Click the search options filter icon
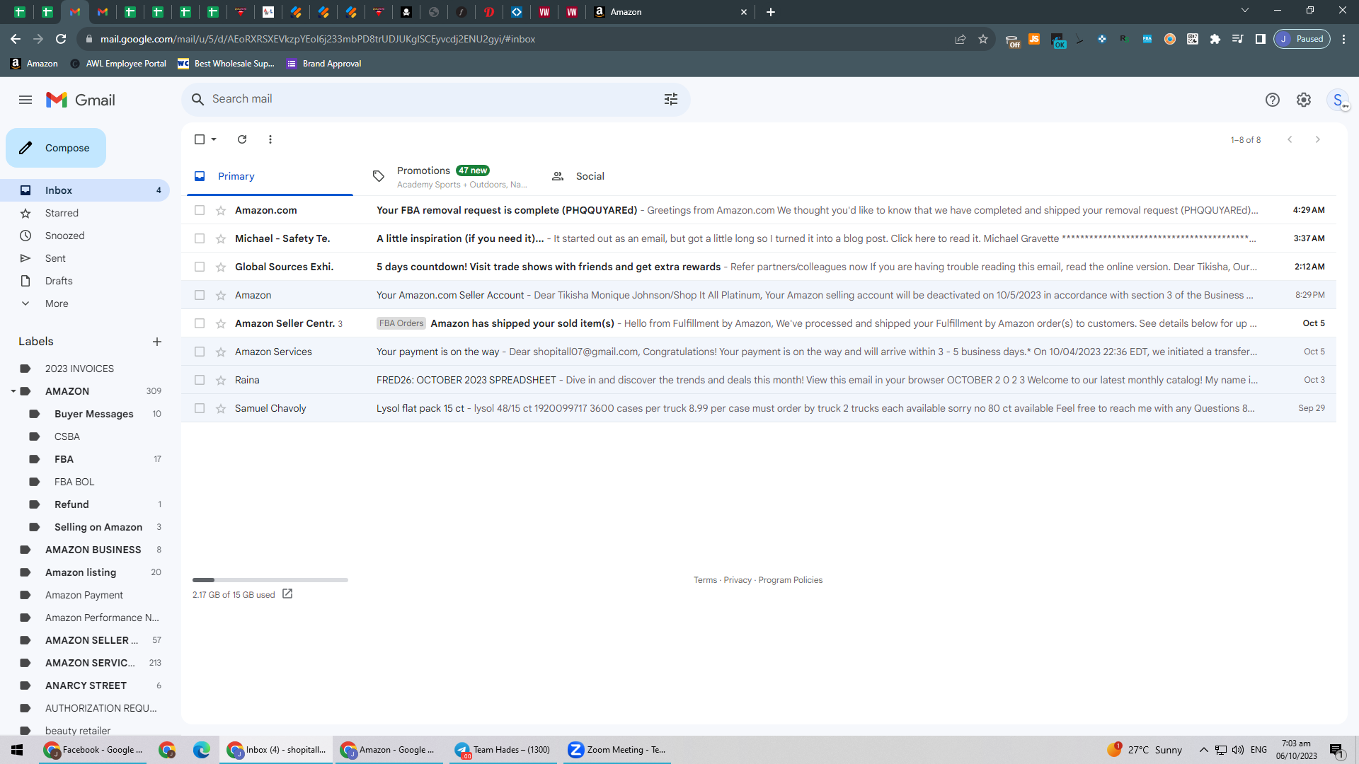1359x764 pixels. [671, 99]
